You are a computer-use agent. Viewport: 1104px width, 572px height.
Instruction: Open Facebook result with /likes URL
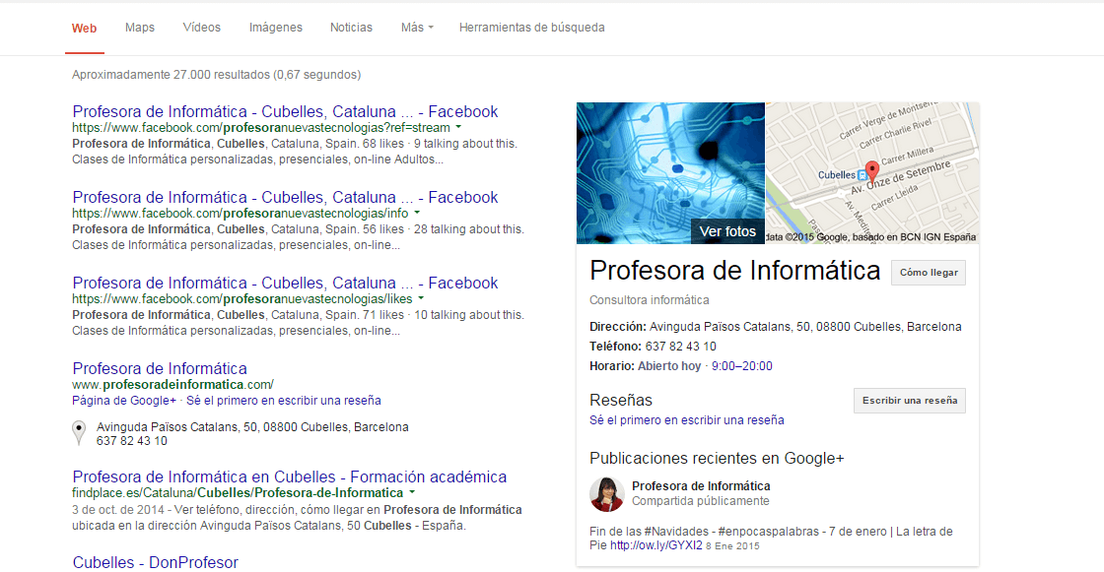point(285,283)
